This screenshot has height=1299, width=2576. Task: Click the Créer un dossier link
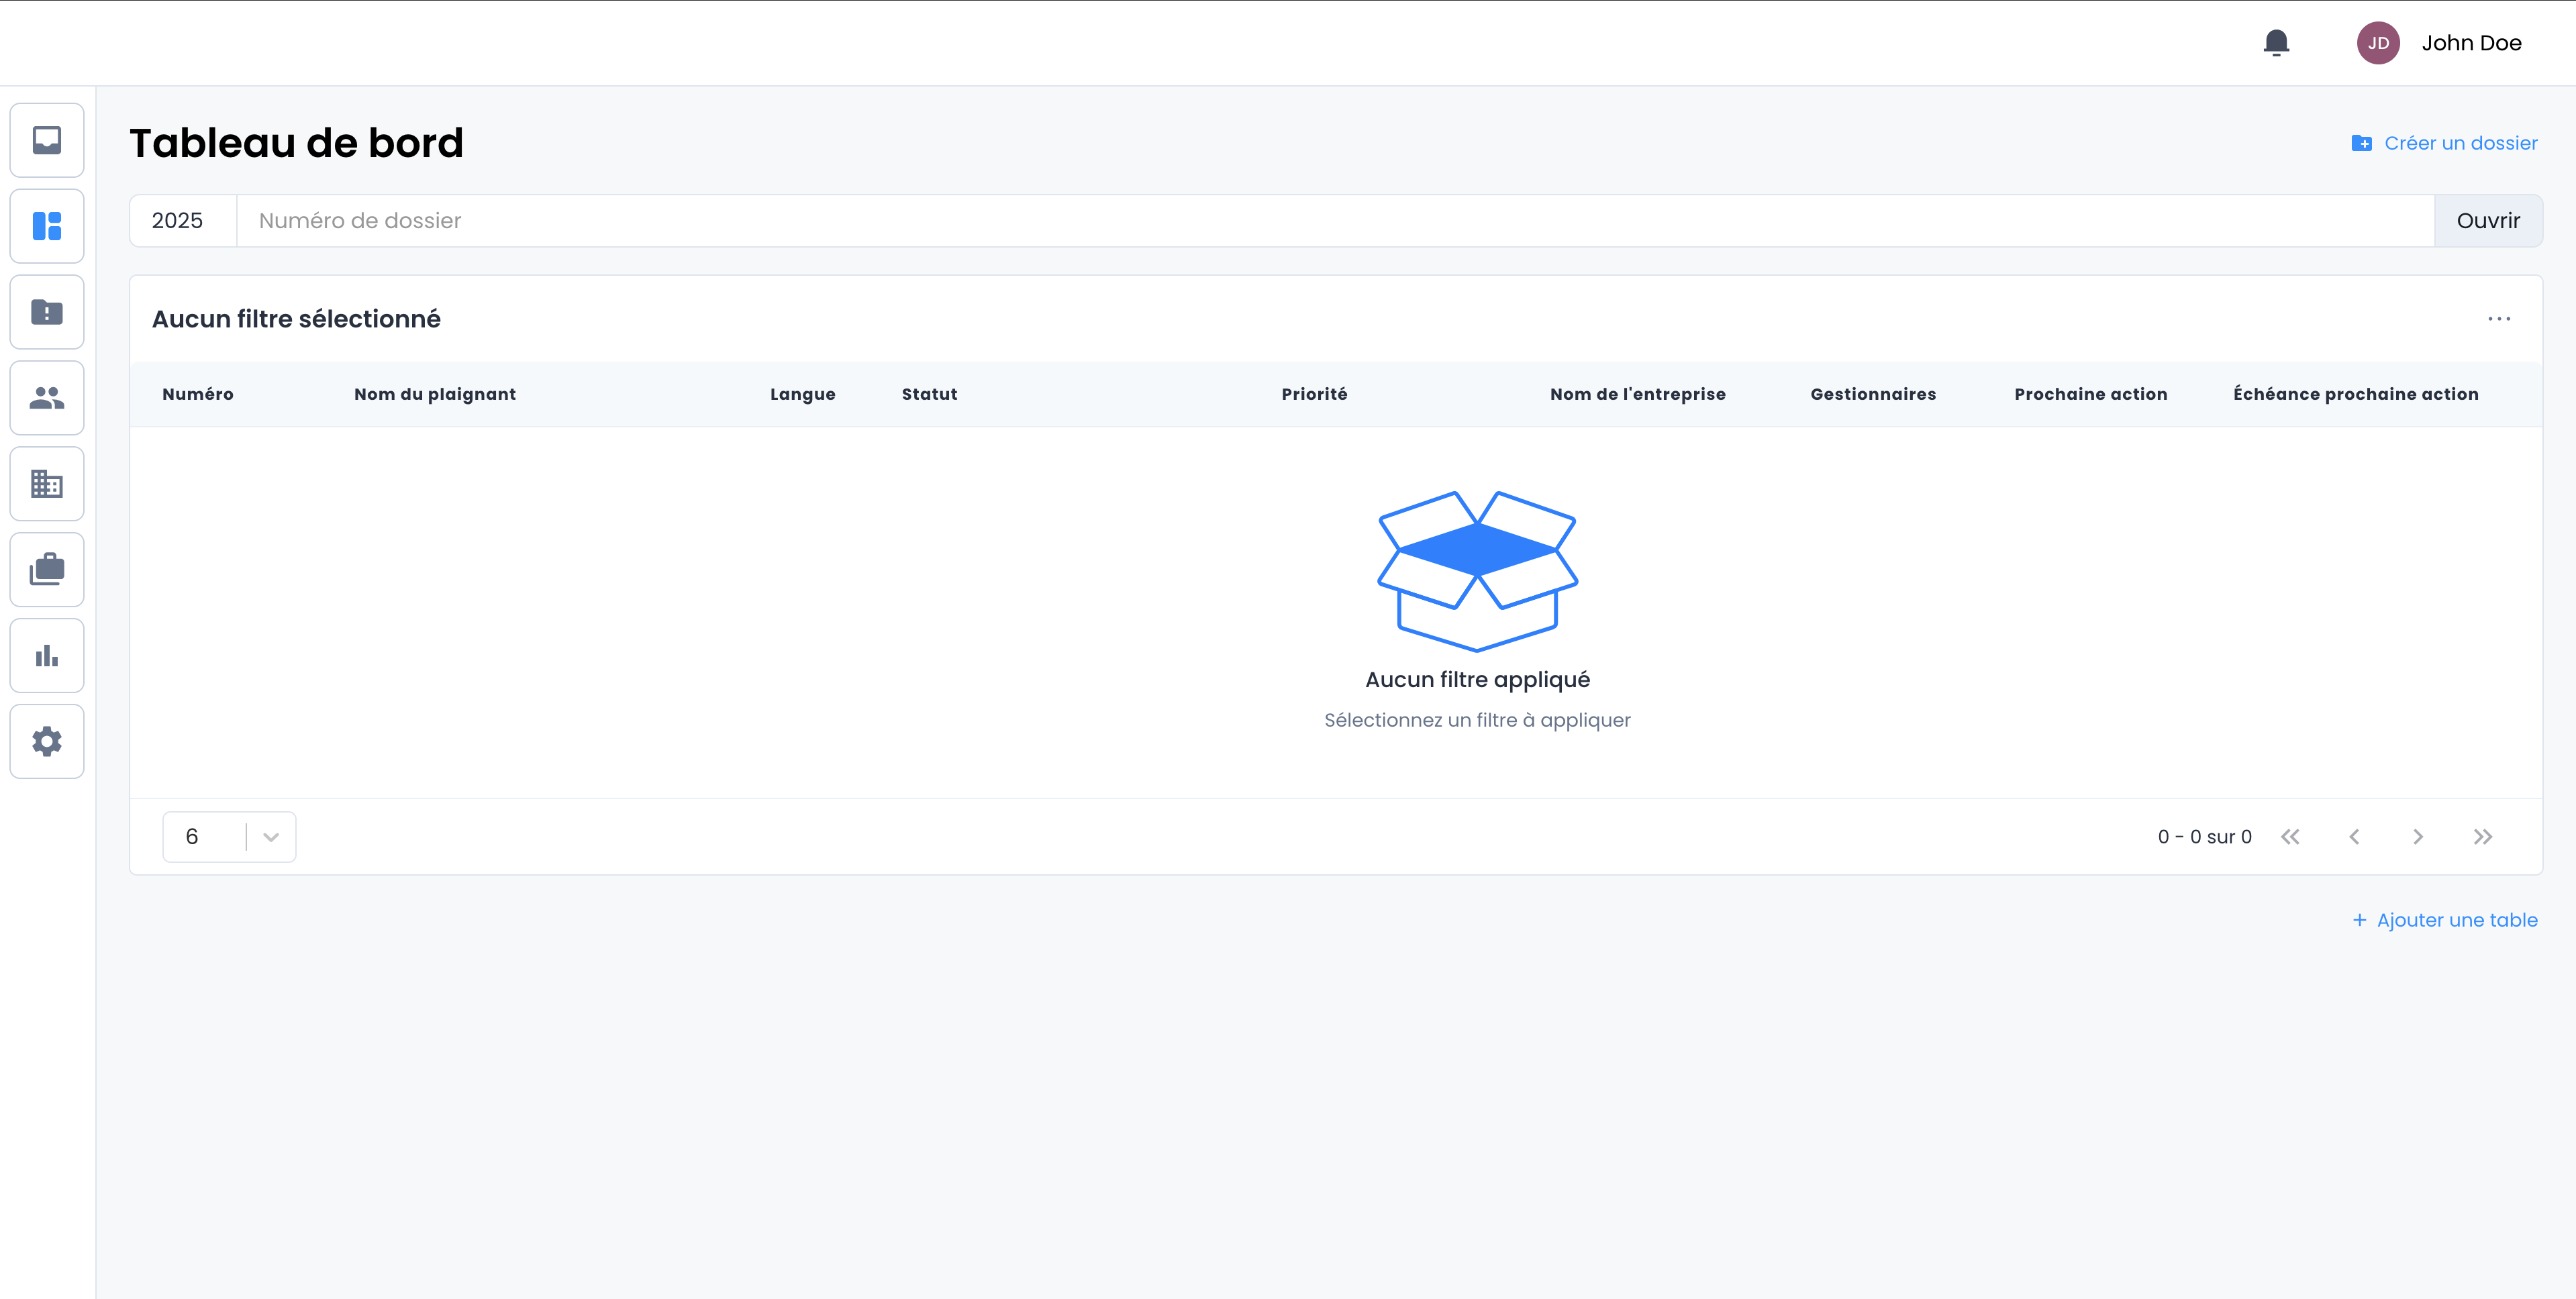pyautogui.click(x=2444, y=143)
